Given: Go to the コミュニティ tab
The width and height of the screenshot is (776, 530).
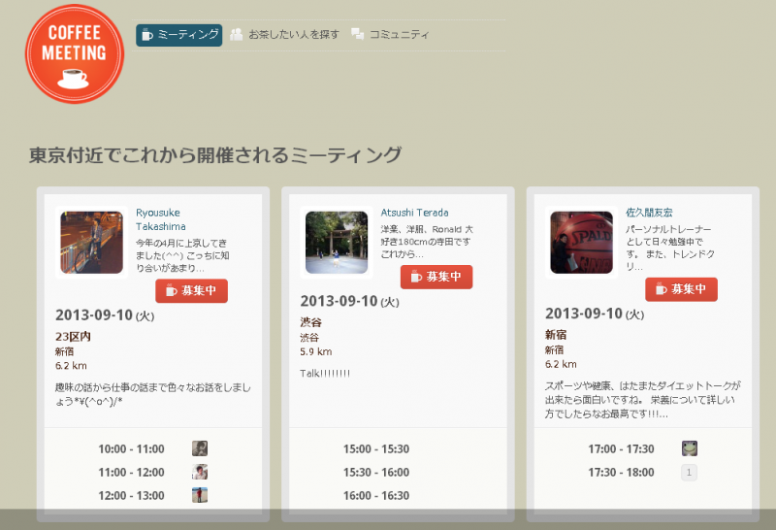Looking at the screenshot, I should point(390,35).
